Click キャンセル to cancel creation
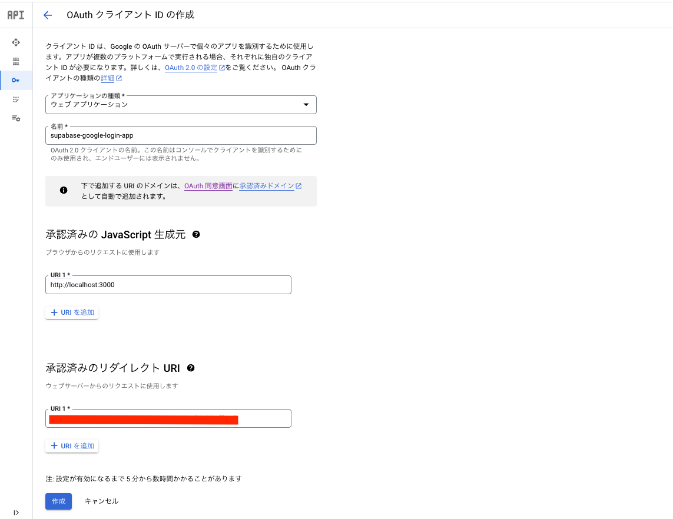This screenshot has height=519, width=673. pyautogui.click(x=101, y=501)
